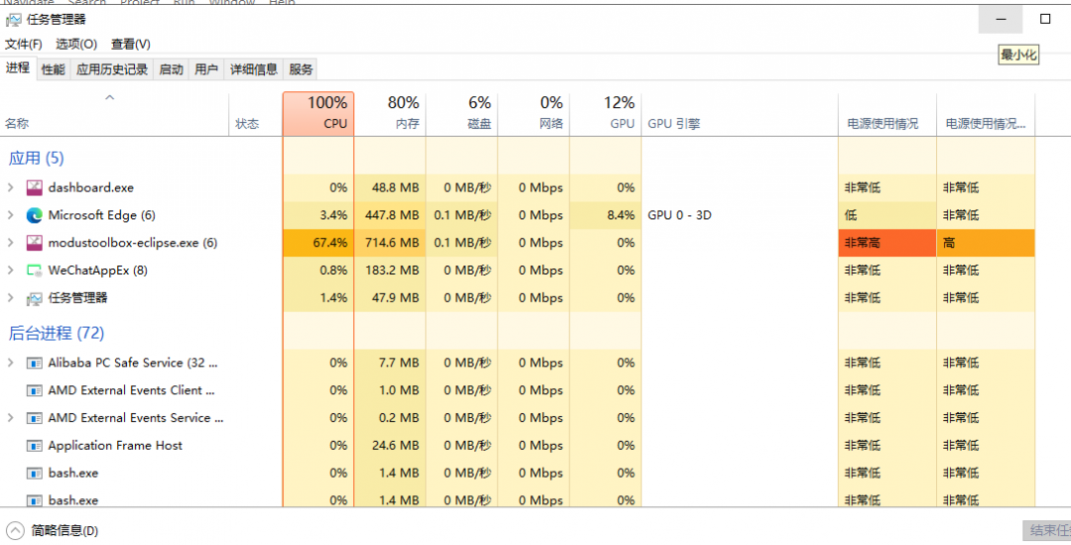Select the Application Frame Host row name

[115, 446]
